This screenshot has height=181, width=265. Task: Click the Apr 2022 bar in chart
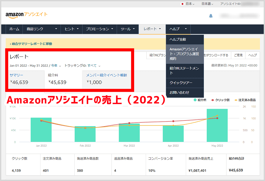coord(173,134)
